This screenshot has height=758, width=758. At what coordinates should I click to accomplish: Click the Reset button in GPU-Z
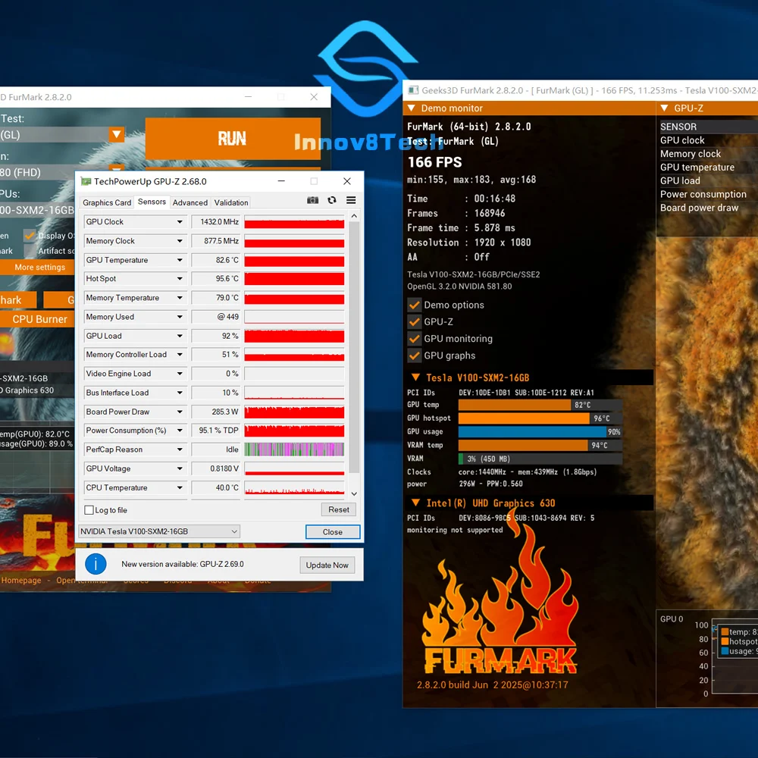[338, 509]
